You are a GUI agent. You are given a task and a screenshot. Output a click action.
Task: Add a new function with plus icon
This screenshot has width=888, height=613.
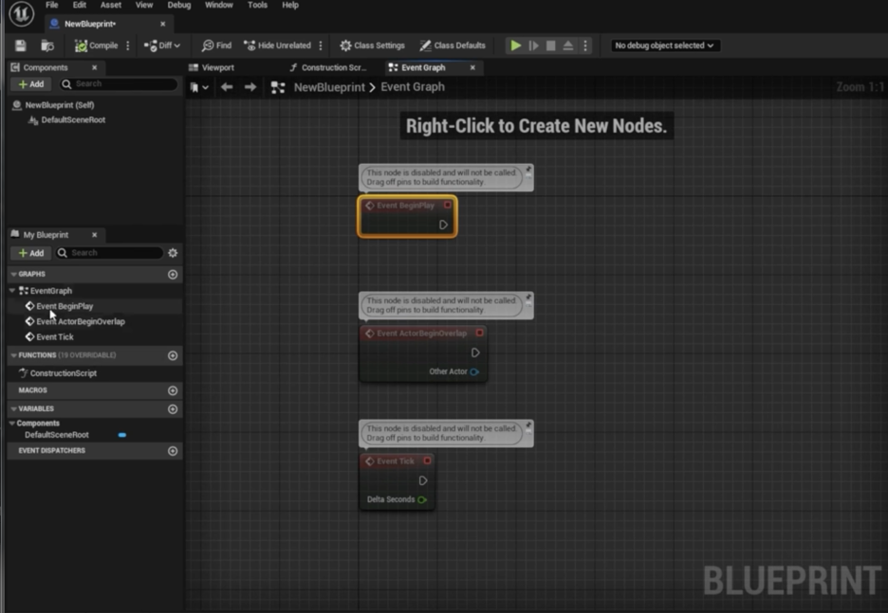(x=173, y=355)
